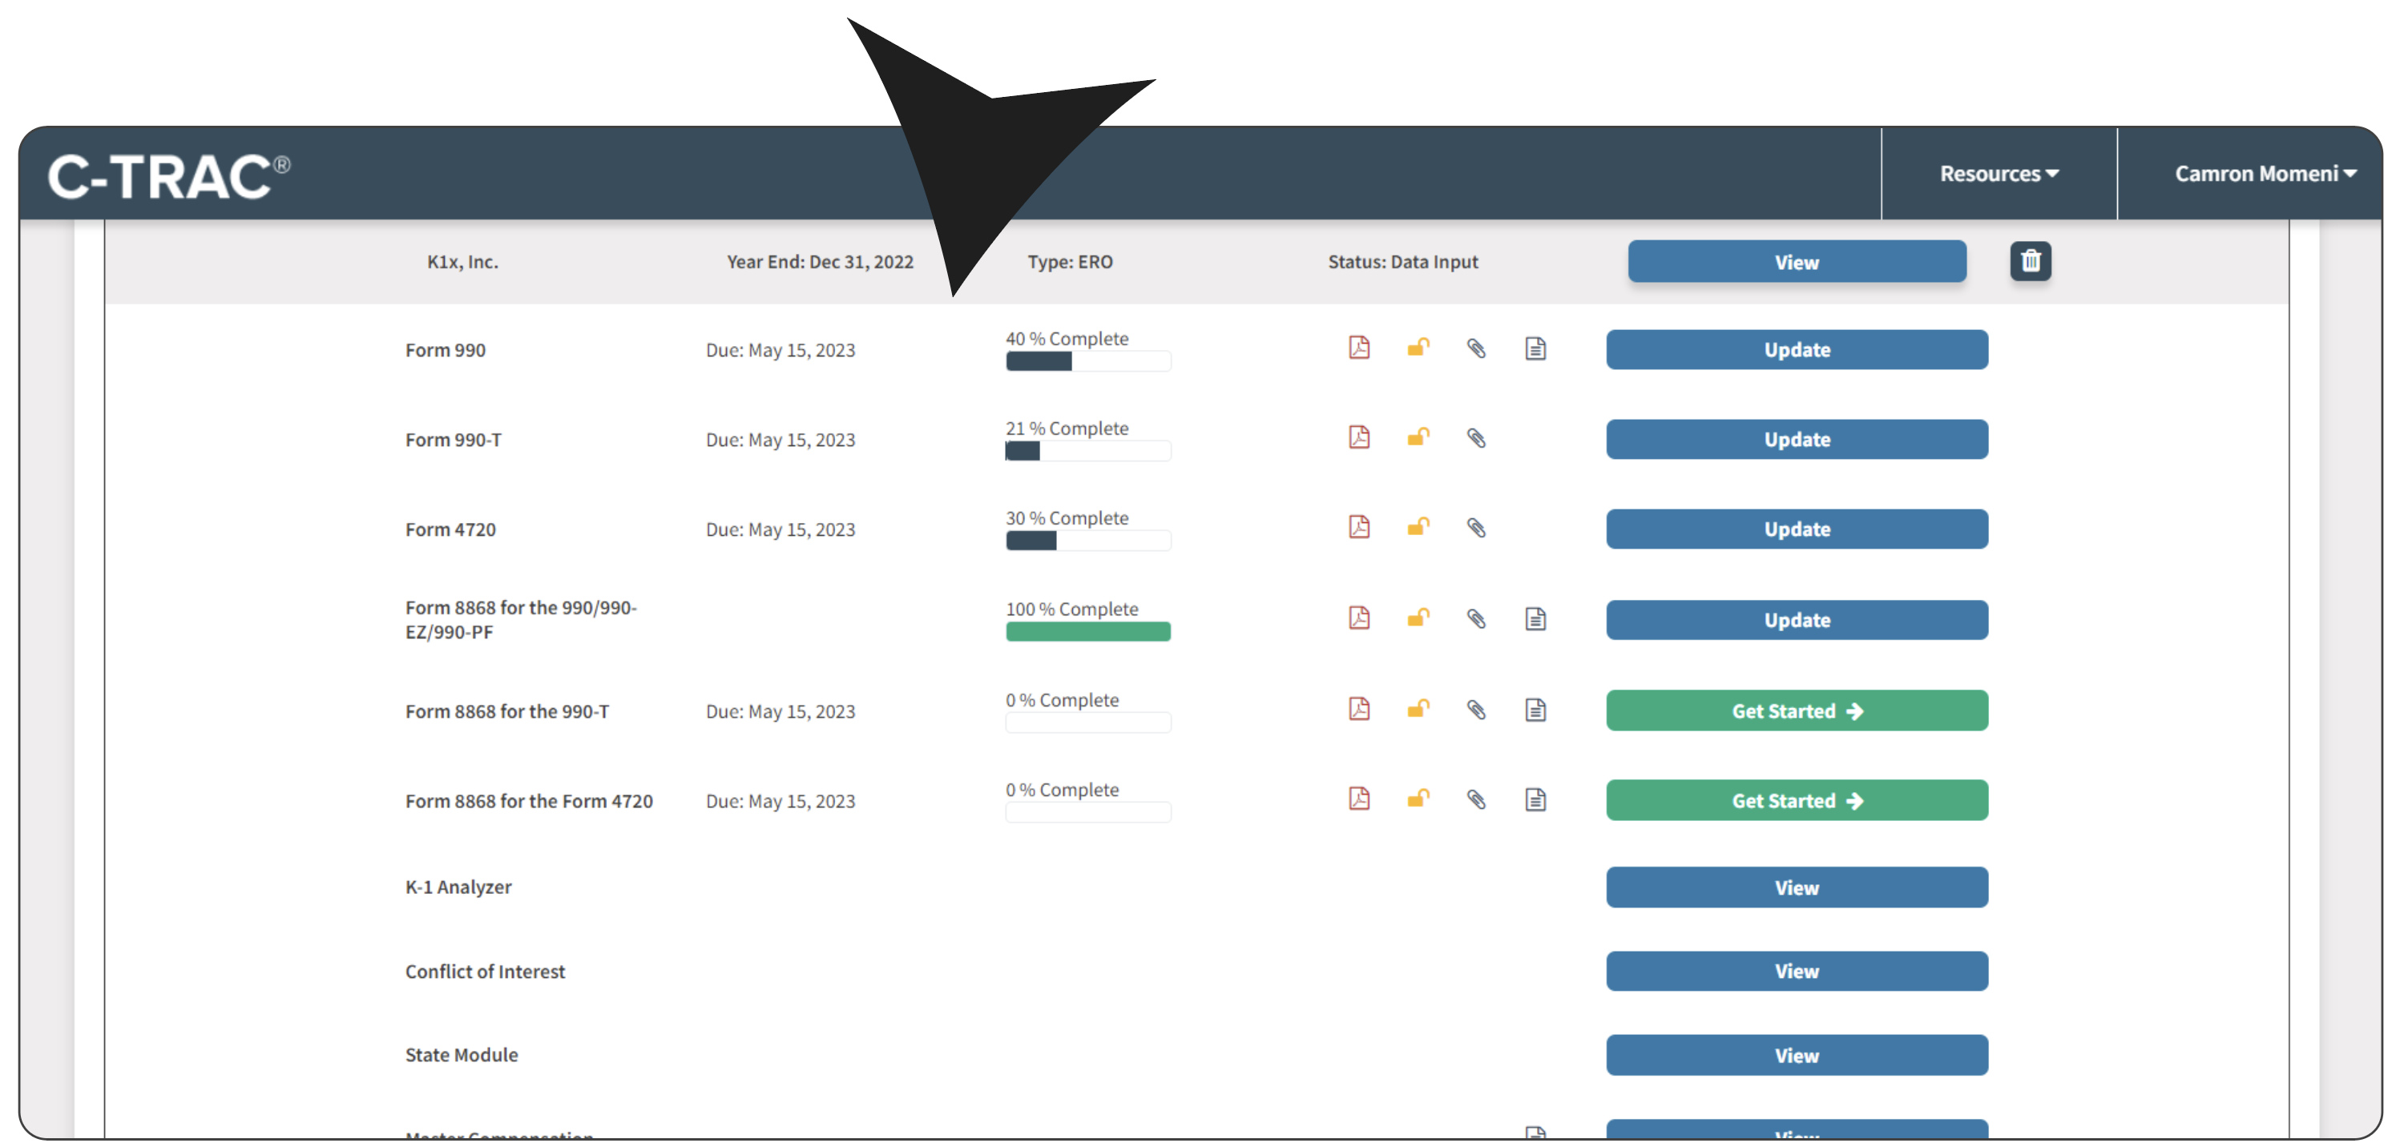Open the PDF icon for Form 4720
This screenshot has width=2396, height=1147.
coord(1359,528)
